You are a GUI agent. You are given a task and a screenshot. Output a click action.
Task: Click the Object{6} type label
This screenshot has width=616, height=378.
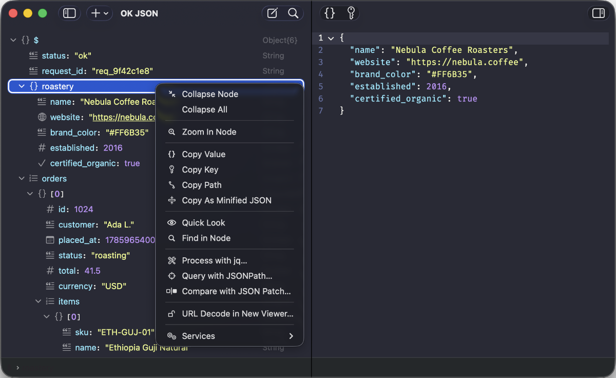pyautogui.click(x=280, y=40)
